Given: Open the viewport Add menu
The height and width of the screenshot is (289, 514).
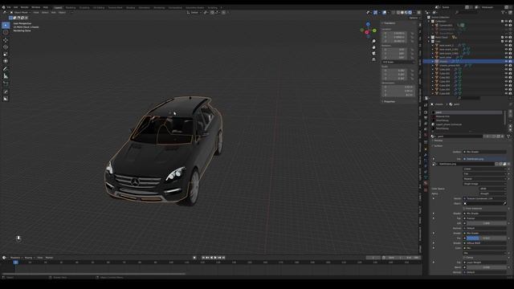Looking at the screenshot, I should point(54,13).
